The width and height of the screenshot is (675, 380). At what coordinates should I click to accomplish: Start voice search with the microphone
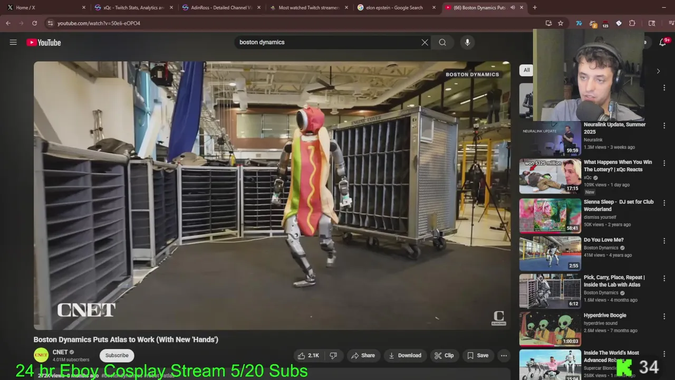467,42
